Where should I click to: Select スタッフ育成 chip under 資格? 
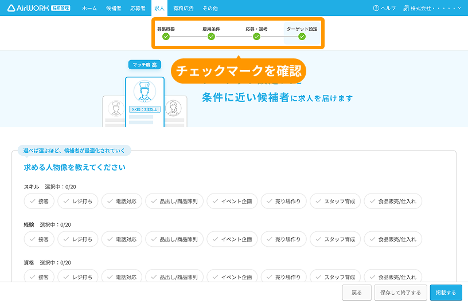(x=335, y=276)
